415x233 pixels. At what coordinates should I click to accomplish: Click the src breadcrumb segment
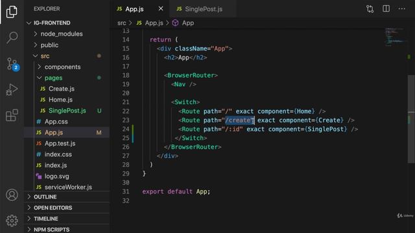click(x=122, y=23)
